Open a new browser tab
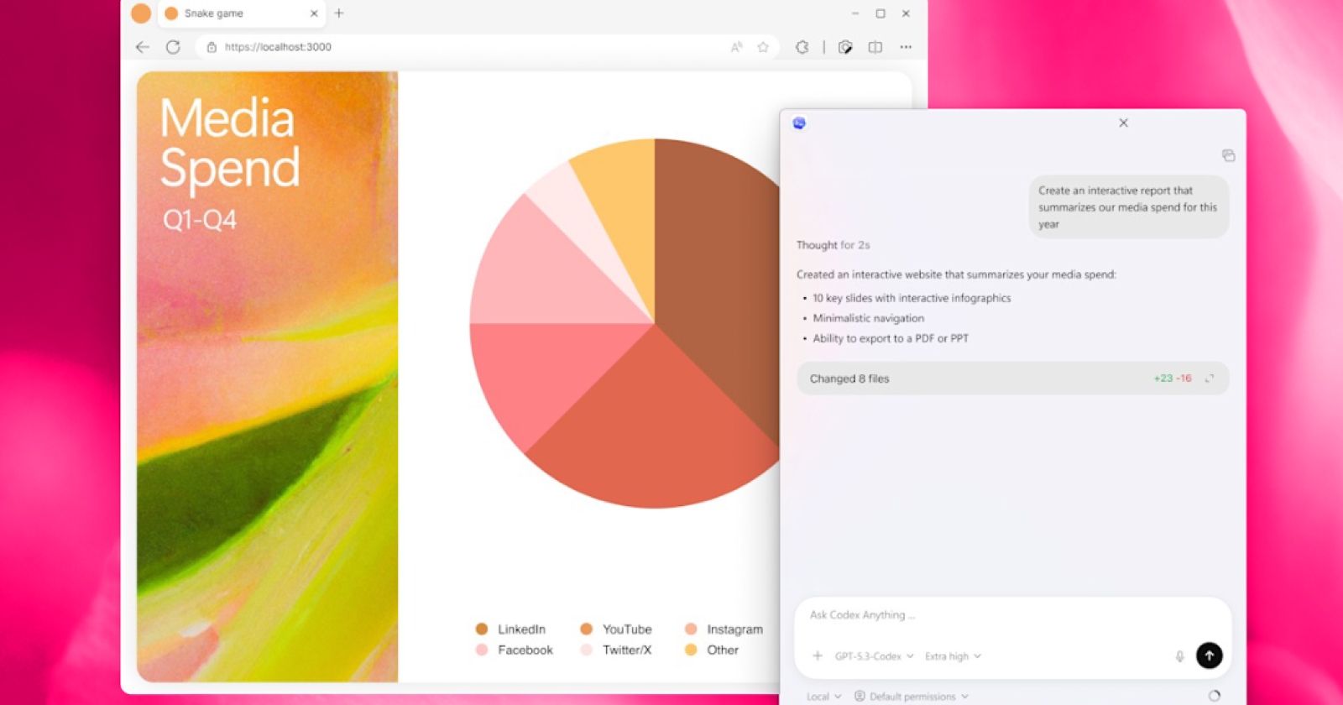The image size is (1343, 705). click(339, 13)
